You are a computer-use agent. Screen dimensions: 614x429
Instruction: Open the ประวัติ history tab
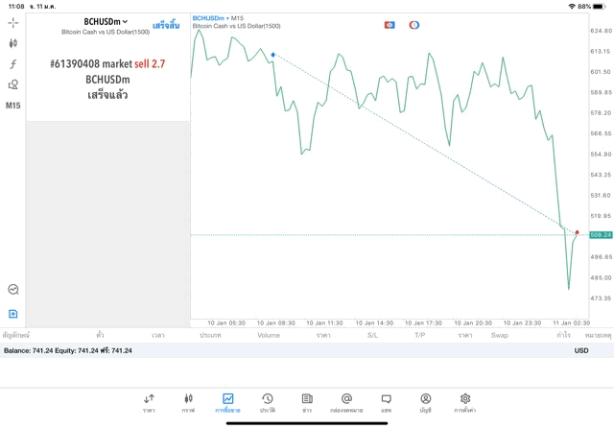[x=267, y=402]
